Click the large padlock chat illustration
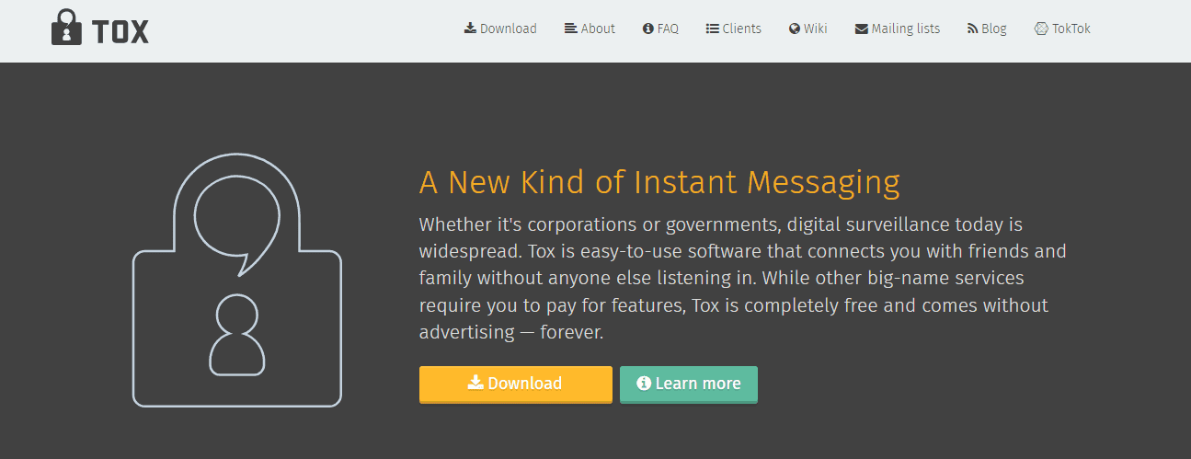The image size is (1191, 459). coord(237,278)
